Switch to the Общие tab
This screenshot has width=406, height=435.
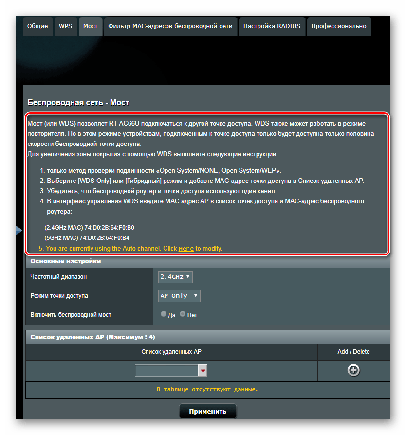pos(37,26)
